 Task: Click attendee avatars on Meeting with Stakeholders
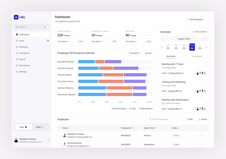click(201, 109)
